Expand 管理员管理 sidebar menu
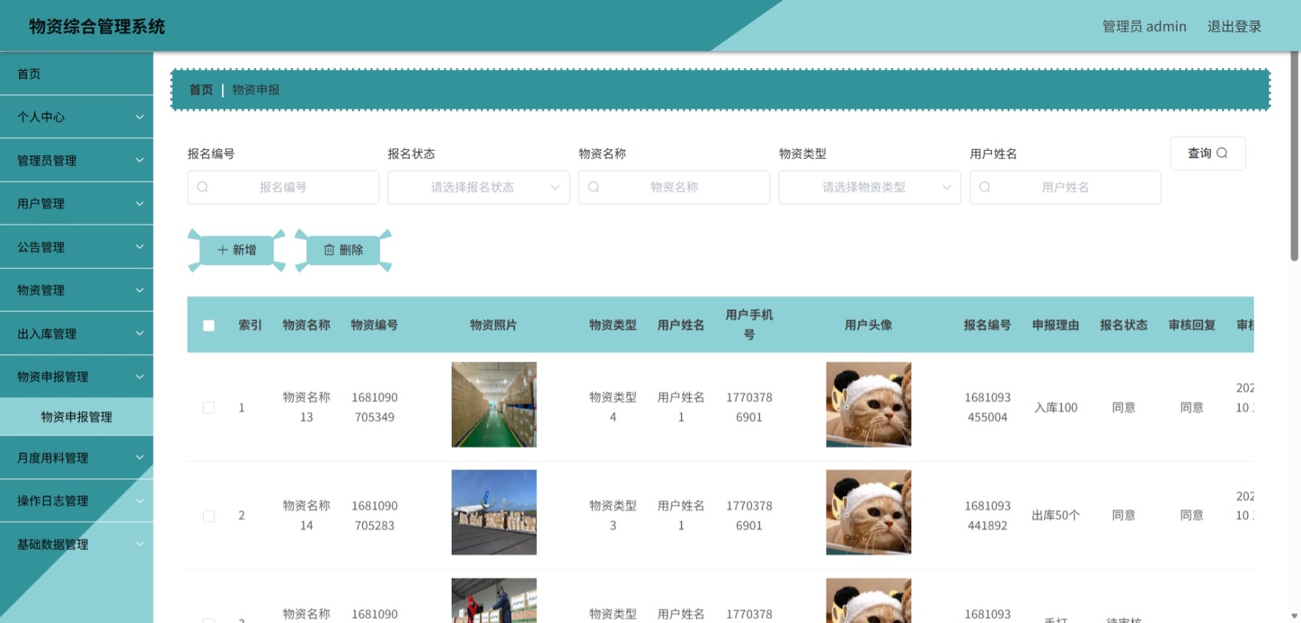The image size is (1301, 623). (x=77, y=160)
